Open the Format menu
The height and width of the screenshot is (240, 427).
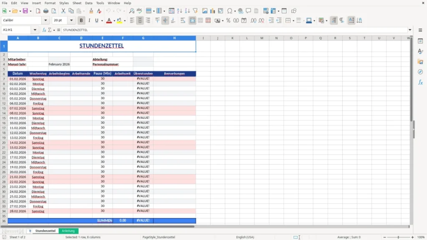coord(50,3)
